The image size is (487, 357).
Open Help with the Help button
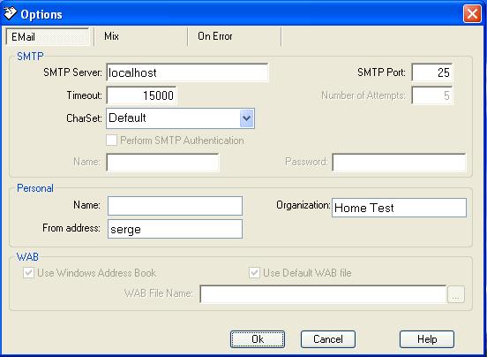point(427,339)
